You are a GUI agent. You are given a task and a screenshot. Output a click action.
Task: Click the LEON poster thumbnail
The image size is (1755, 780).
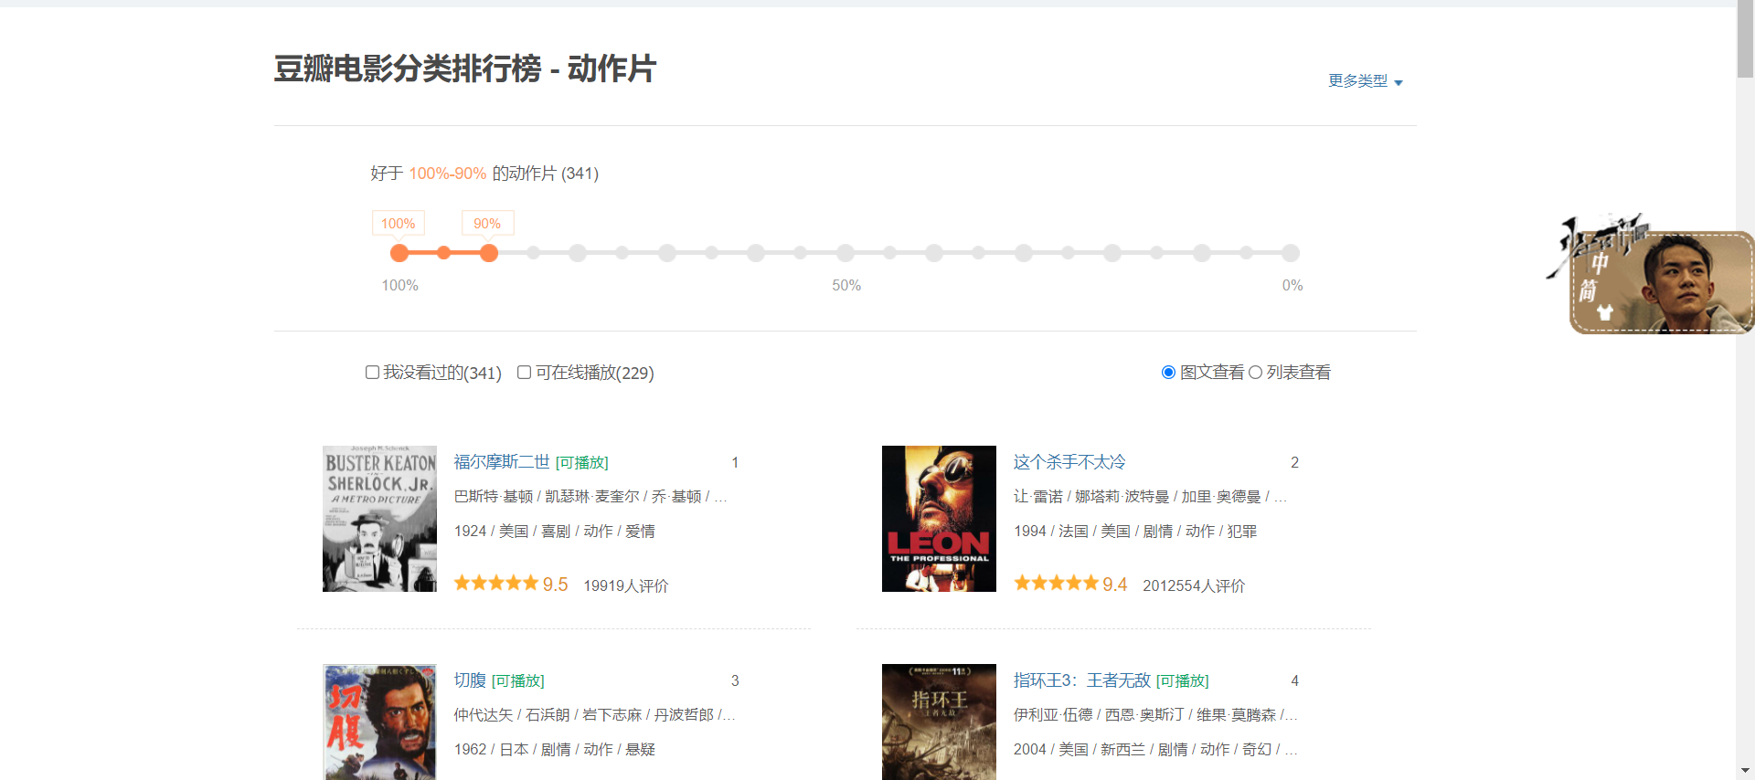pos(939,519)
